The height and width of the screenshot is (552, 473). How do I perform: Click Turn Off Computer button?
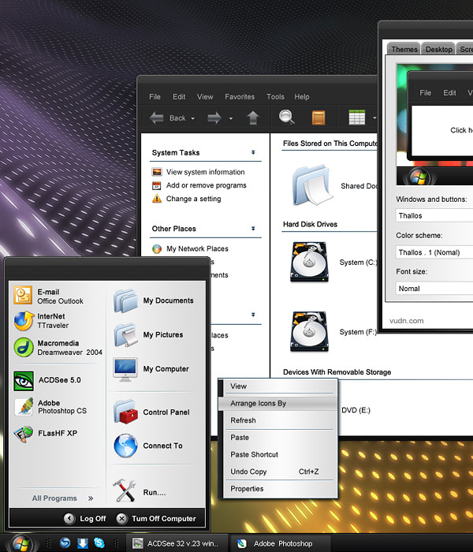(156, 518)
